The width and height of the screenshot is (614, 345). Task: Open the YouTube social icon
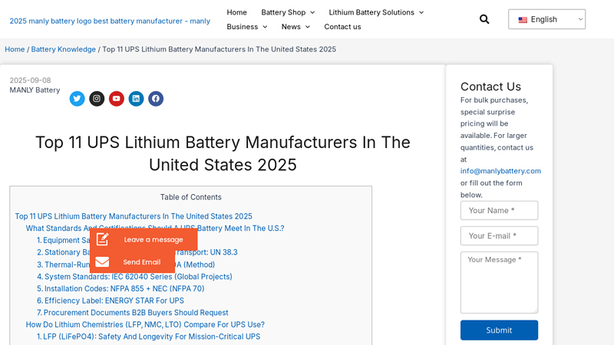click(x=117, y=99)
